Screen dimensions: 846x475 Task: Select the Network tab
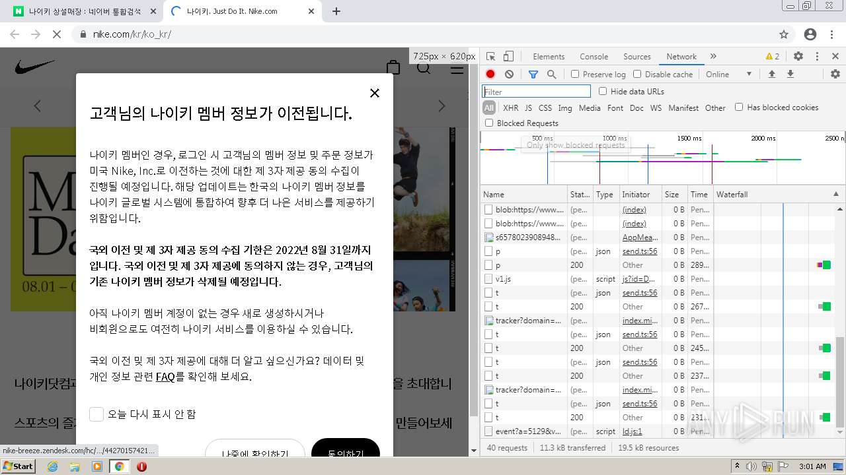pos(681,57)
